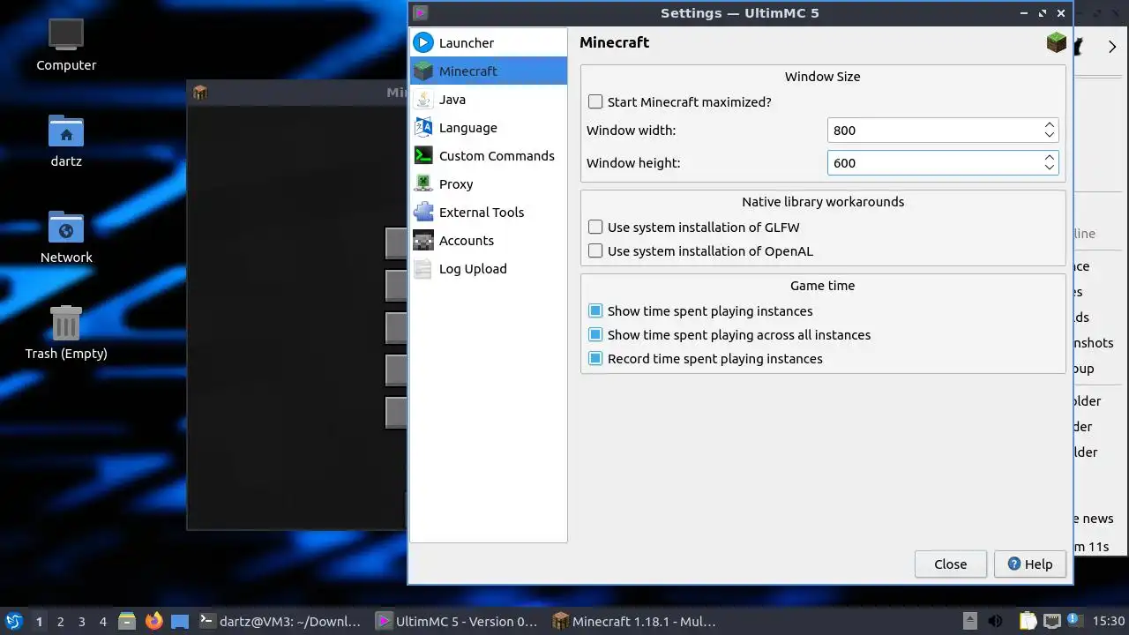Decrease Window width with the down arrow
The width and height of the screenshot is (1129, 635).
pyautogui.click(x=1049, y=135)
